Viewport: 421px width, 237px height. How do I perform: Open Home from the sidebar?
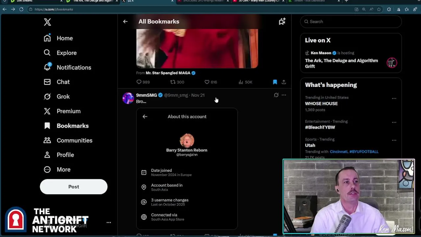point(58,38)
